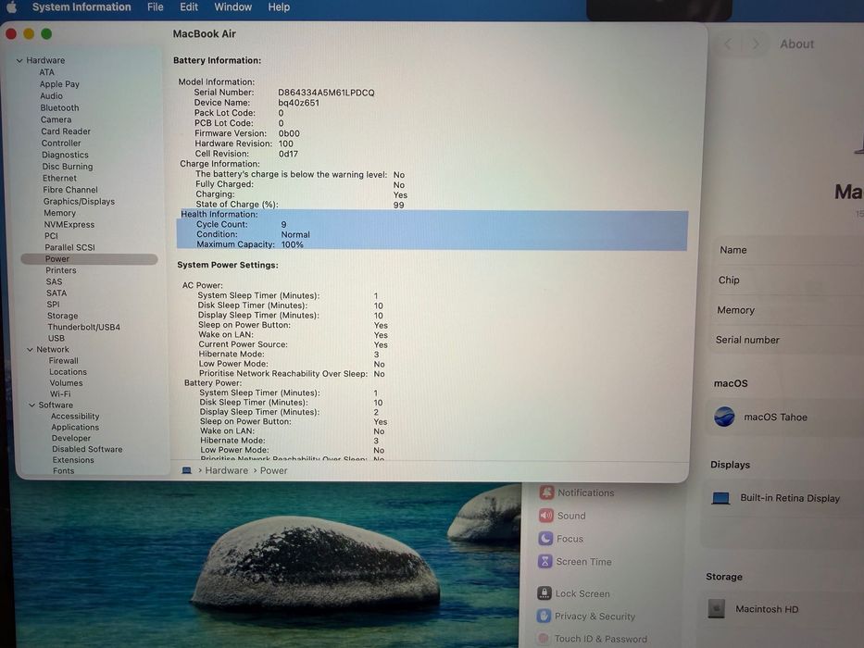Viewport: 864px width, 648px height.
Task: Click the Built-in Retina Display icon
Action: 720,499
